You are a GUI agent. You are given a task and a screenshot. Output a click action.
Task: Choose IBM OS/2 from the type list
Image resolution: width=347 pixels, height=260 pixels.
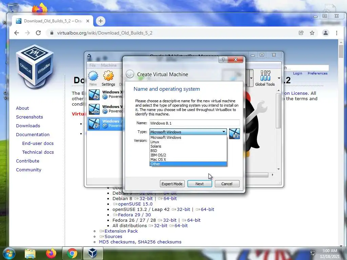188,155
